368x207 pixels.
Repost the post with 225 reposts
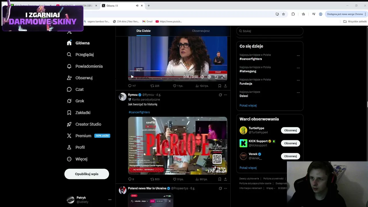click(155, 86)
